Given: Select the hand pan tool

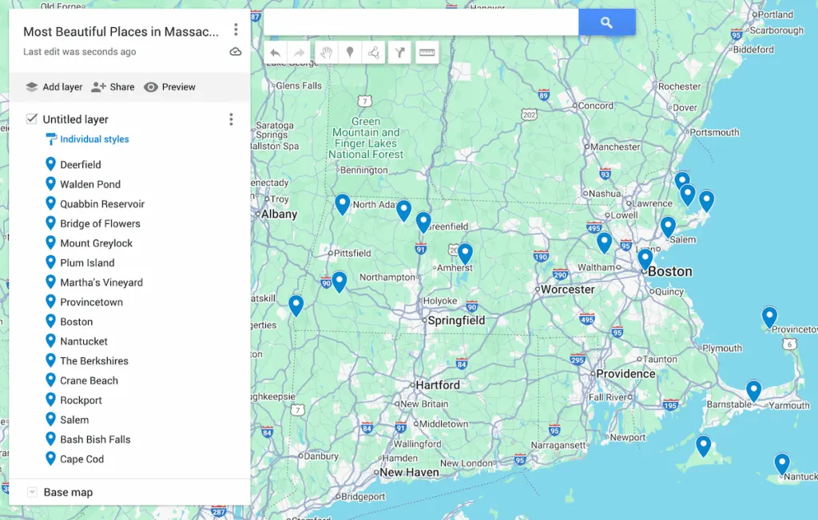Looking at the screenshot, I should 327,53.
